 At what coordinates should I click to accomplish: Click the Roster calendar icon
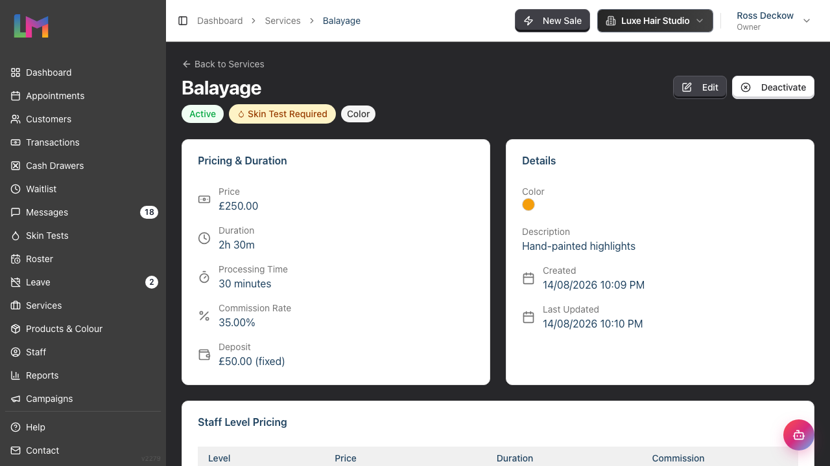click(x=16, y=259)
